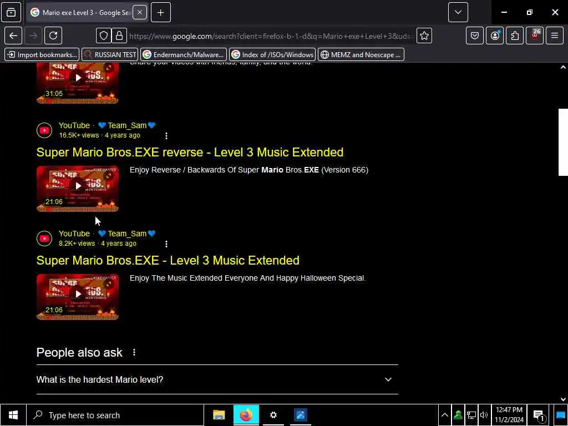Open the network tray icon

tap(471, 415)
